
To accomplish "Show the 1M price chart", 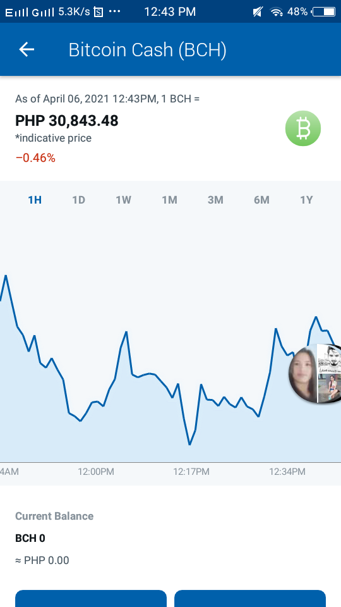I will 169,200.
